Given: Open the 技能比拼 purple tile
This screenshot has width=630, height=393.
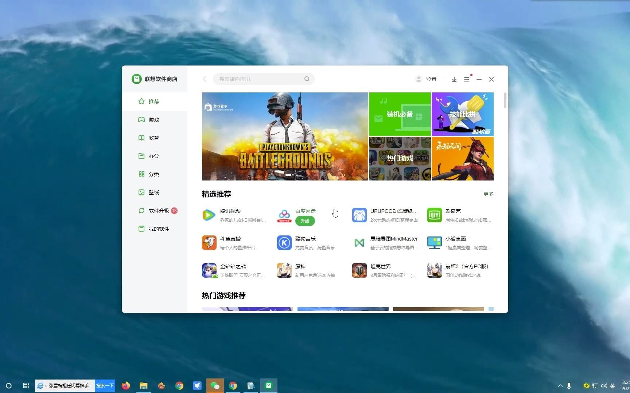Looking at the screenshot, I should (463, 114).
